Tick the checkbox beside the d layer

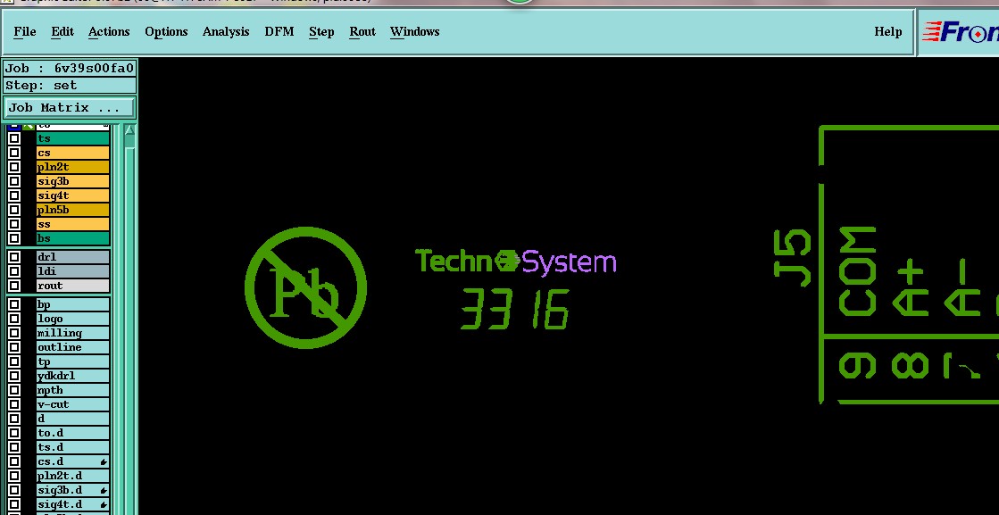[14, 419]
